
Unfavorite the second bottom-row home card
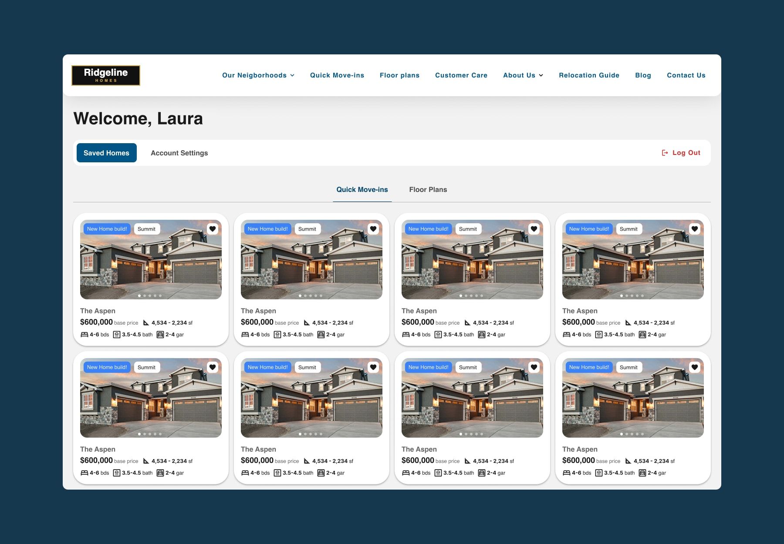point(373,367)
